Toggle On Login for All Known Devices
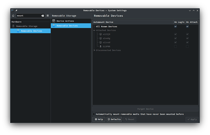The height and width of the screenshot is (135, 210). pyautogui.click(x=175, y=27)
